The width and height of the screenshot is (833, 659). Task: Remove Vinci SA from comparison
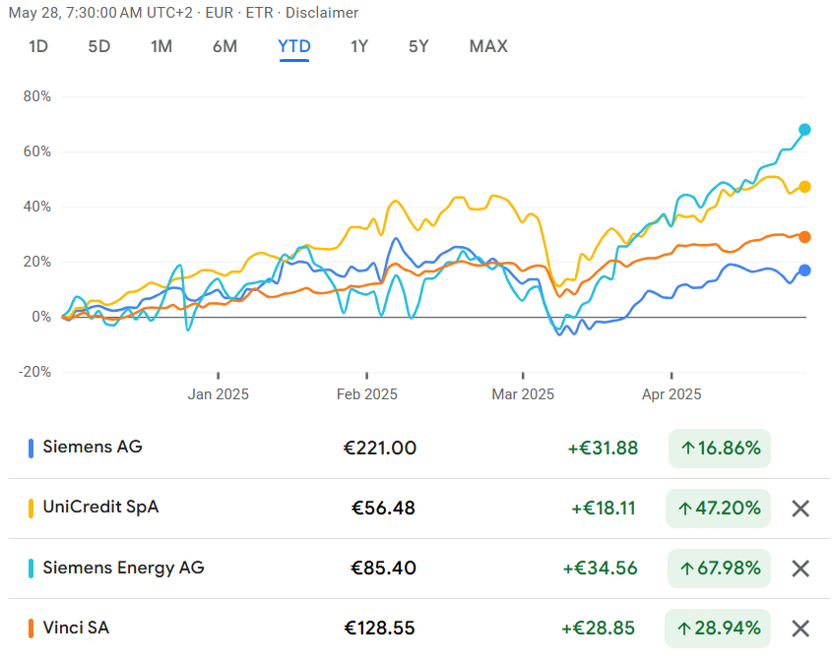[801, 629]
